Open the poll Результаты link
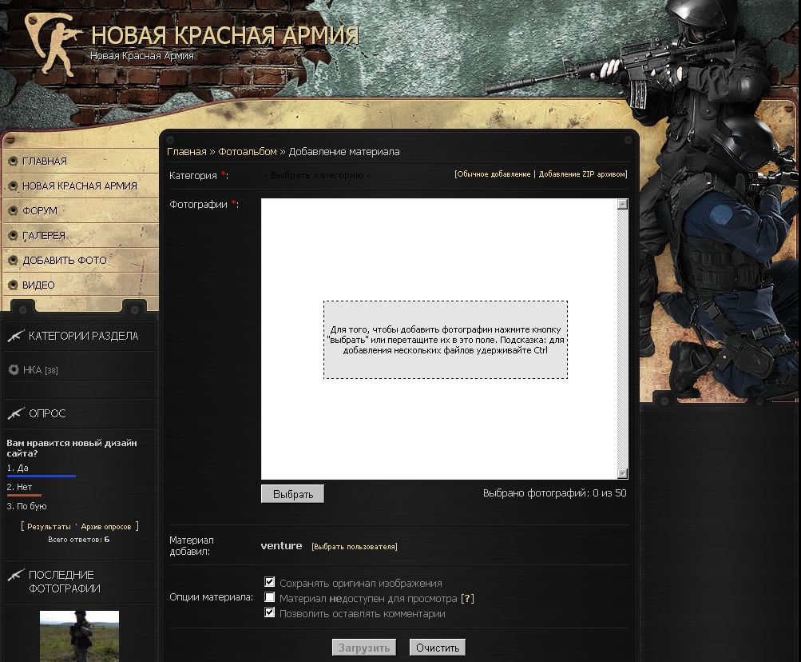Viewport: 801px width, 662px height. click(49, 526)
